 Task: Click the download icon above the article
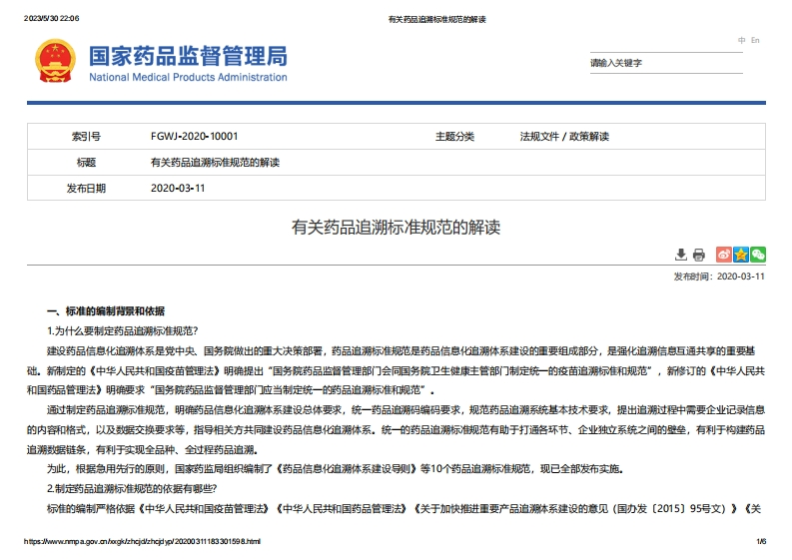coord(681,255)
